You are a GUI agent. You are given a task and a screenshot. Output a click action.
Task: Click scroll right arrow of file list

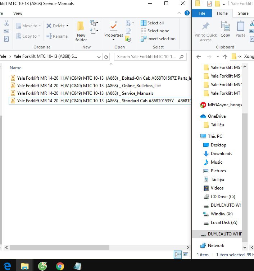click(x=188, y=248)
